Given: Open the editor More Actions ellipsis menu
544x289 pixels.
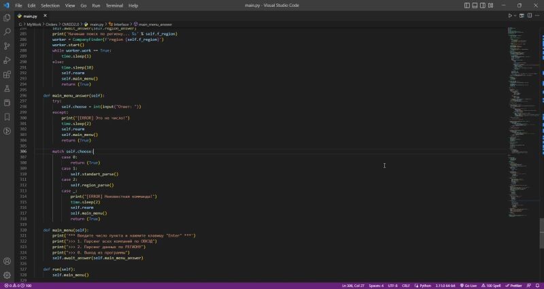Looking at the screenshot, I should click(x=537, y=15).
